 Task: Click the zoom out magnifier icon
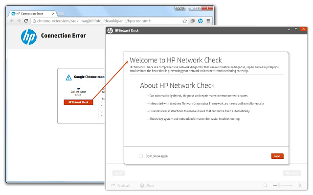click(265, 185)
